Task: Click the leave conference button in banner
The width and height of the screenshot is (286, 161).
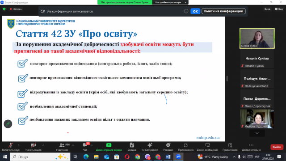Action: (x=223, y=11)
